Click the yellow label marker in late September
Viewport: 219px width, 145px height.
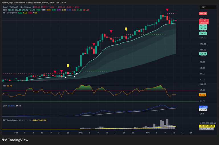click(68, 66)
